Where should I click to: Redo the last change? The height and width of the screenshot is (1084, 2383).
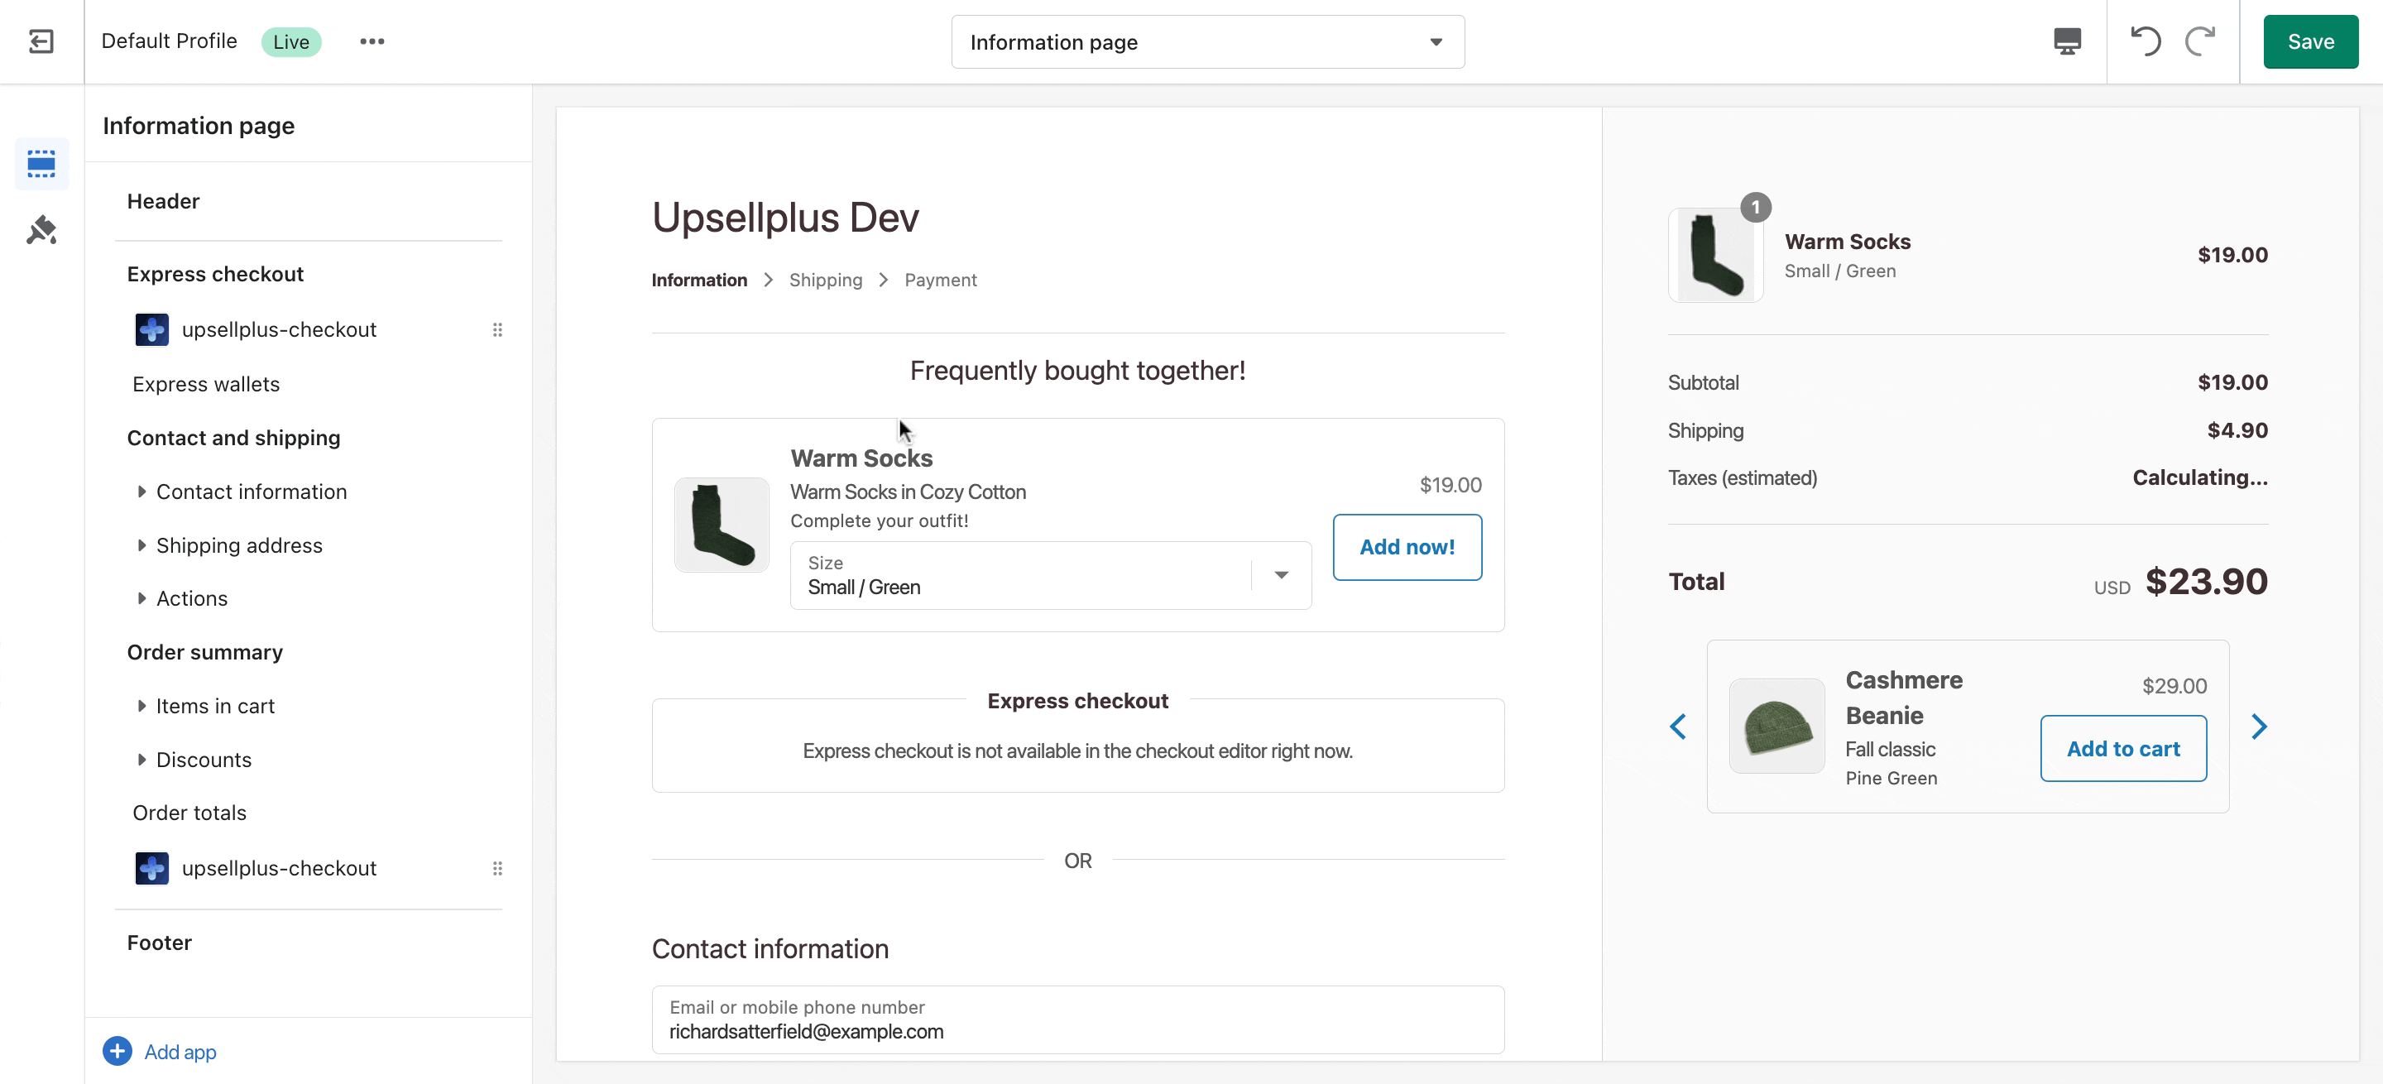2201,41
